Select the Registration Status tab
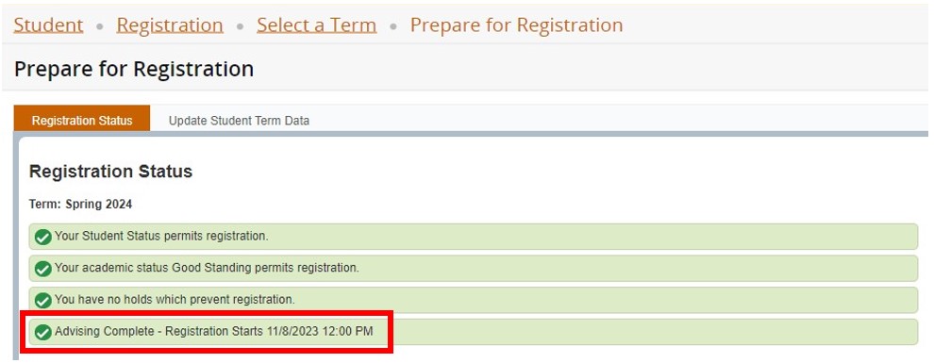The width and height of the screenshot is (934, 363). click(x=82, y=121)
